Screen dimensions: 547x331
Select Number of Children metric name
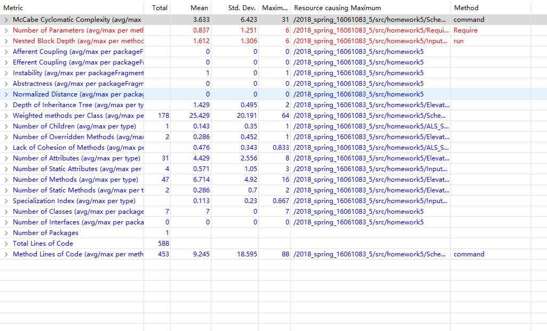(74, 126)
